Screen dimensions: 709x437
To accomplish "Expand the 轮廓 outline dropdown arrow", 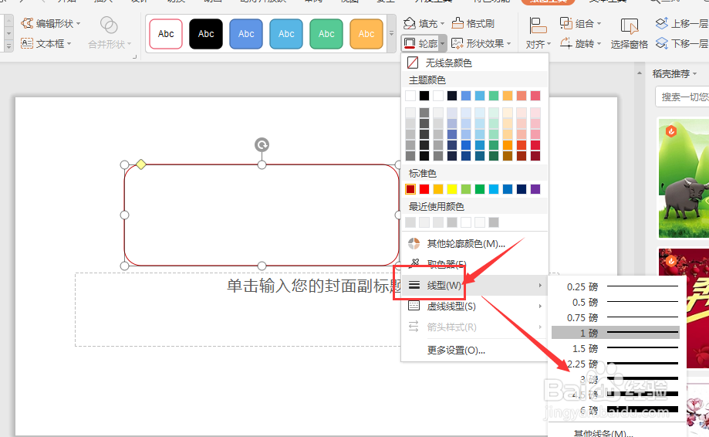I will (442, 44).
